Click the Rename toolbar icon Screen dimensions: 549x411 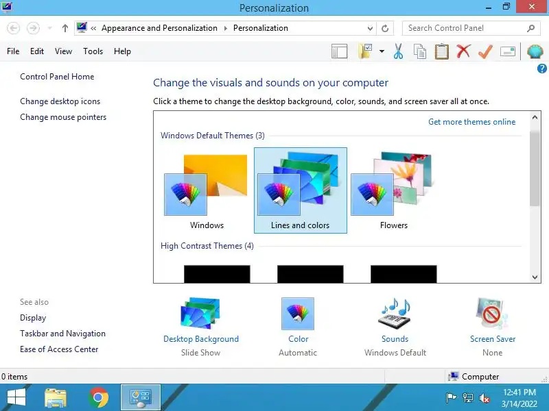pyautogui.click(x=508, y=52)
